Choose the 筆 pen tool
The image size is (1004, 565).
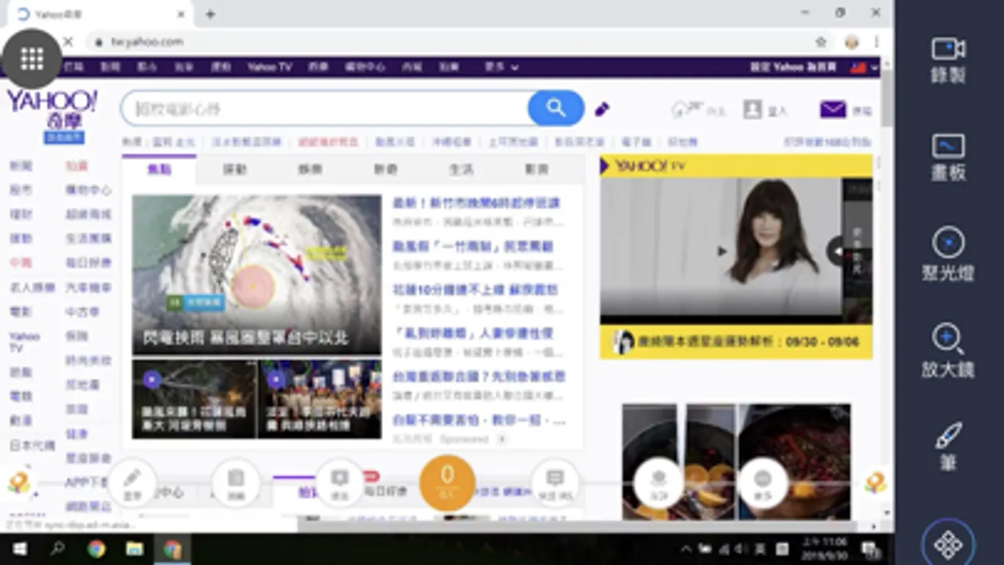pos(947,446)
